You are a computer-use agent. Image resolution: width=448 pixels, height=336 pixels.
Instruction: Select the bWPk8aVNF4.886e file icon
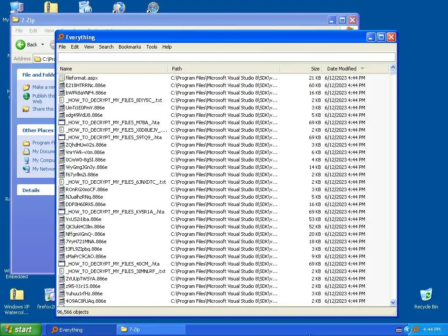61,93
